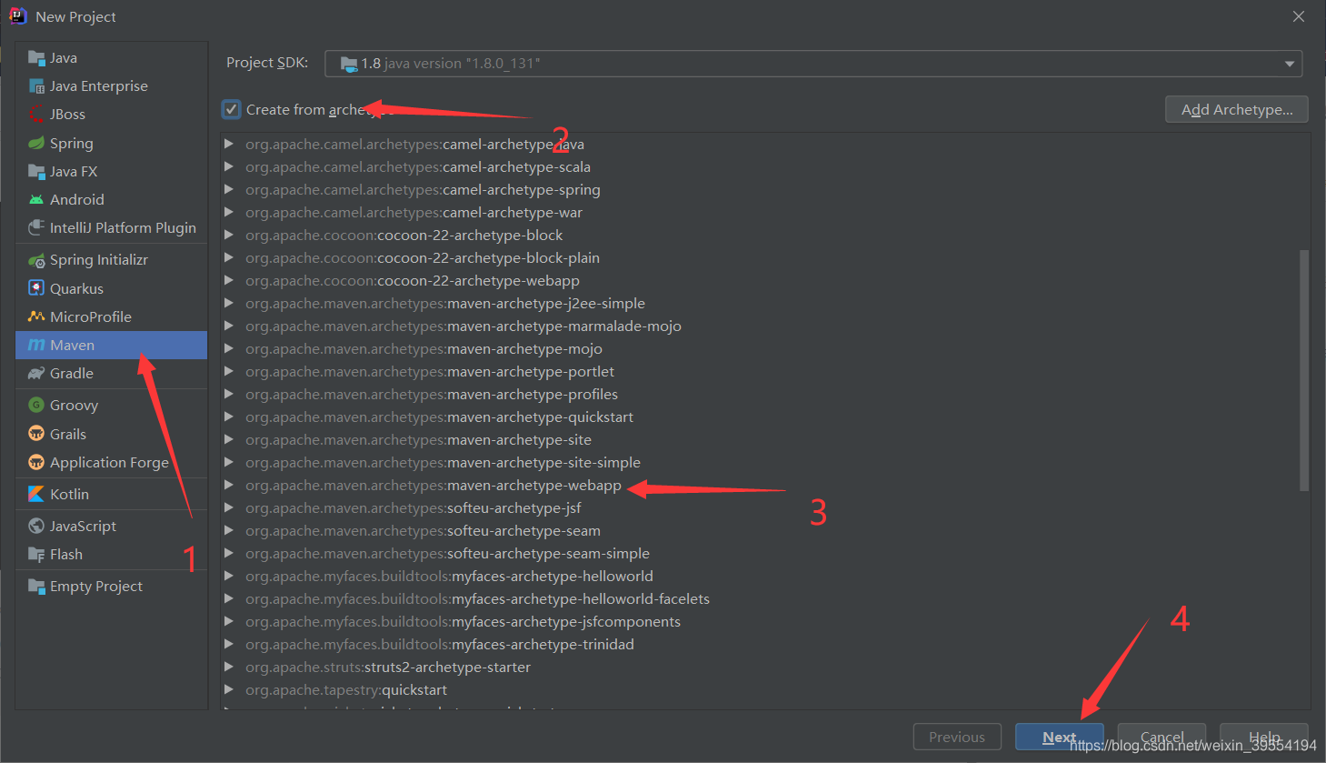Click the Kotlin logo icon
1326x763 pixels.
(x=36, y=495)
